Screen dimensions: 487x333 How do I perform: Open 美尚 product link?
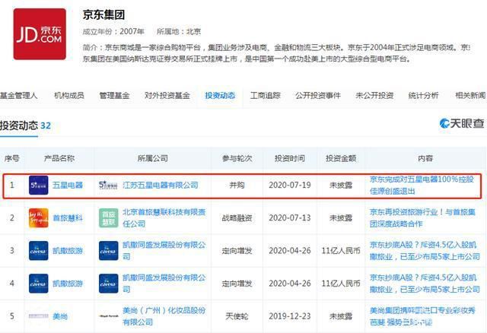(60, 316)
